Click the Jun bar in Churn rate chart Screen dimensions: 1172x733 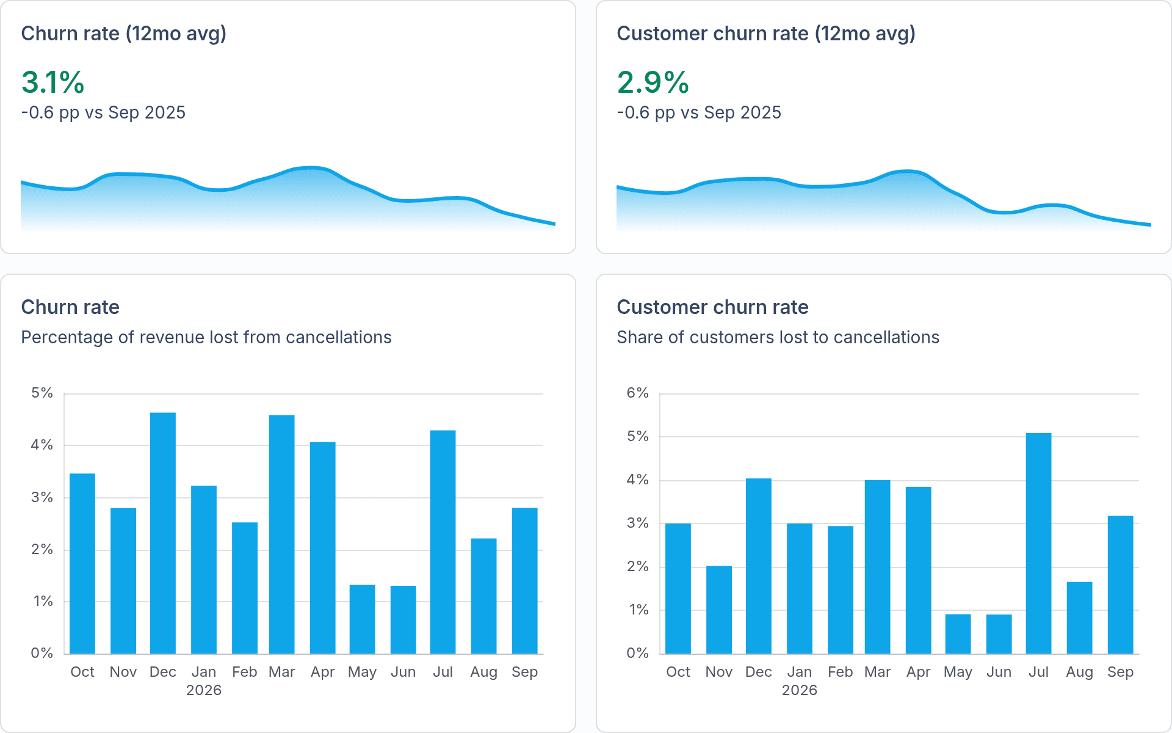coord(403,619)
